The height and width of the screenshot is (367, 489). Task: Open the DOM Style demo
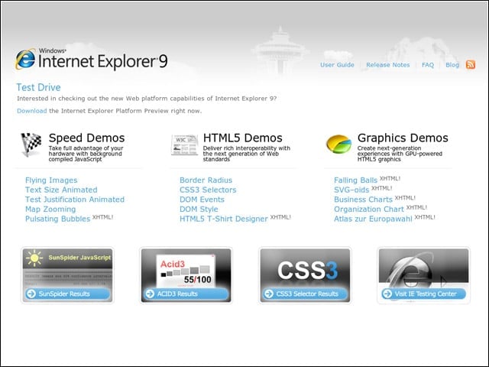199,209
